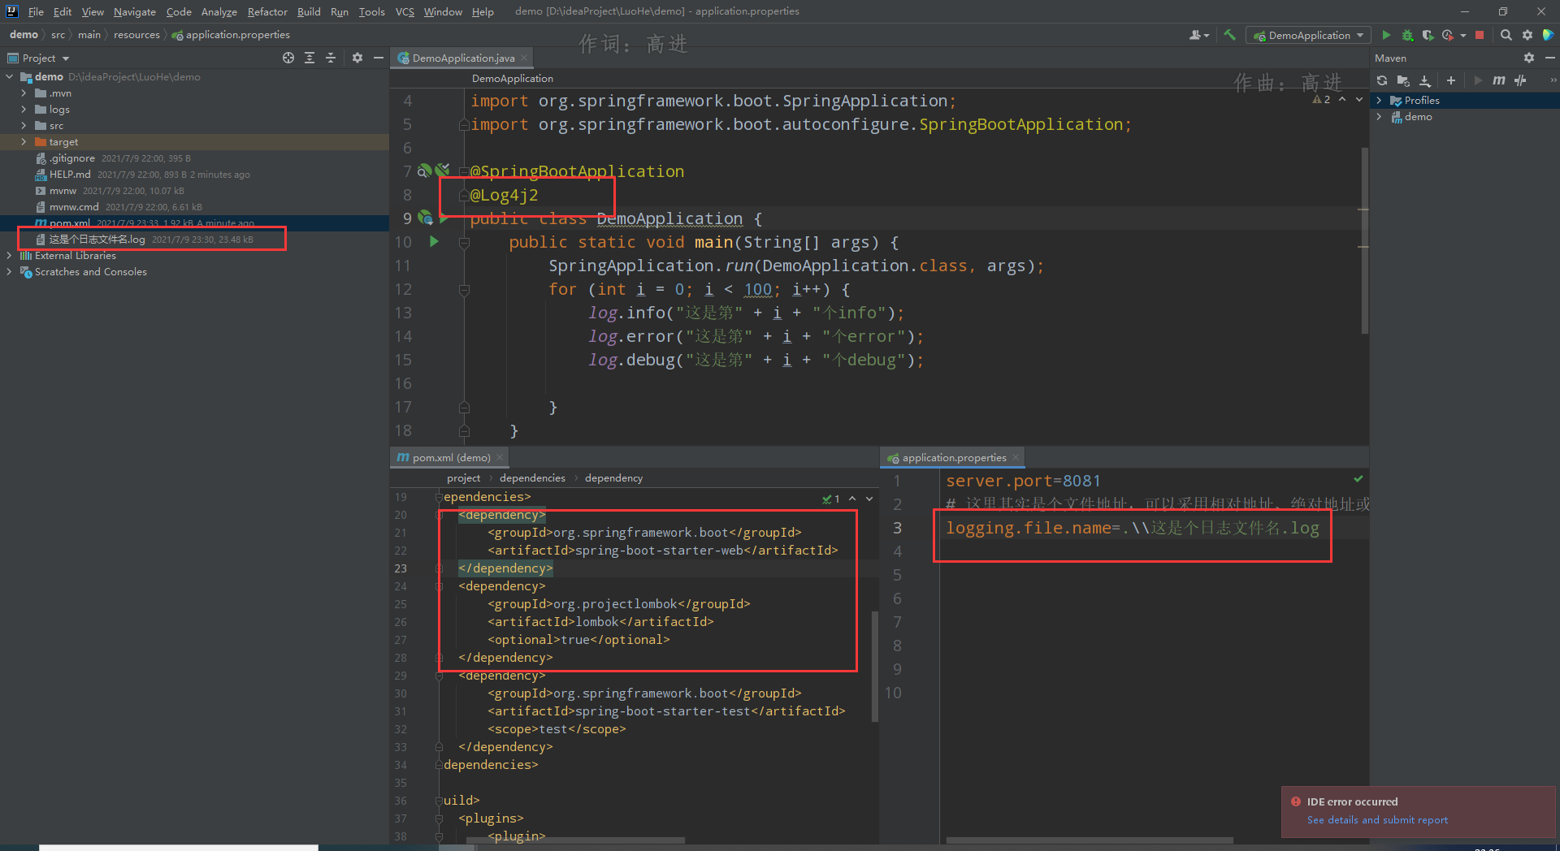Reload all Maven projects
This screenshot has height=851, width=1560.
click(x=1382, y=80)
